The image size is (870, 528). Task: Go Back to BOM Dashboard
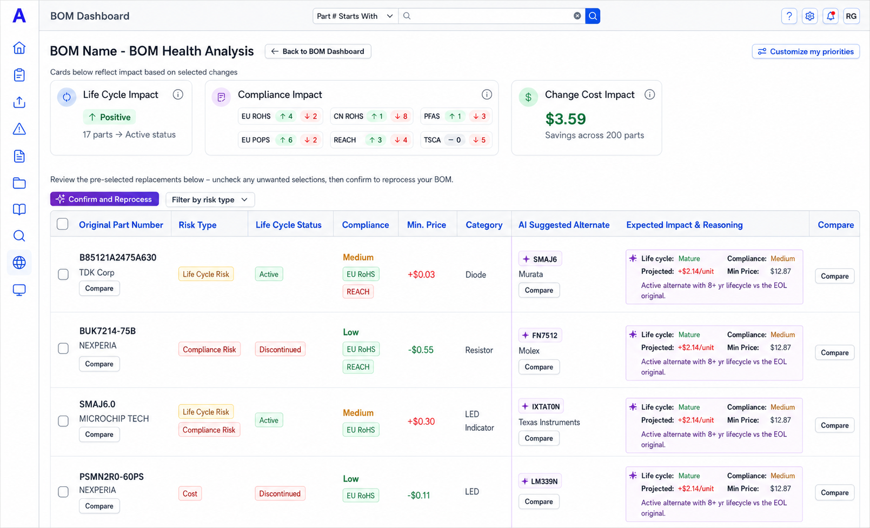click(x=318, y=51)
